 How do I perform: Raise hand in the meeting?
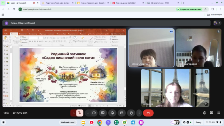pyautogui.click(x=131, y=113)
